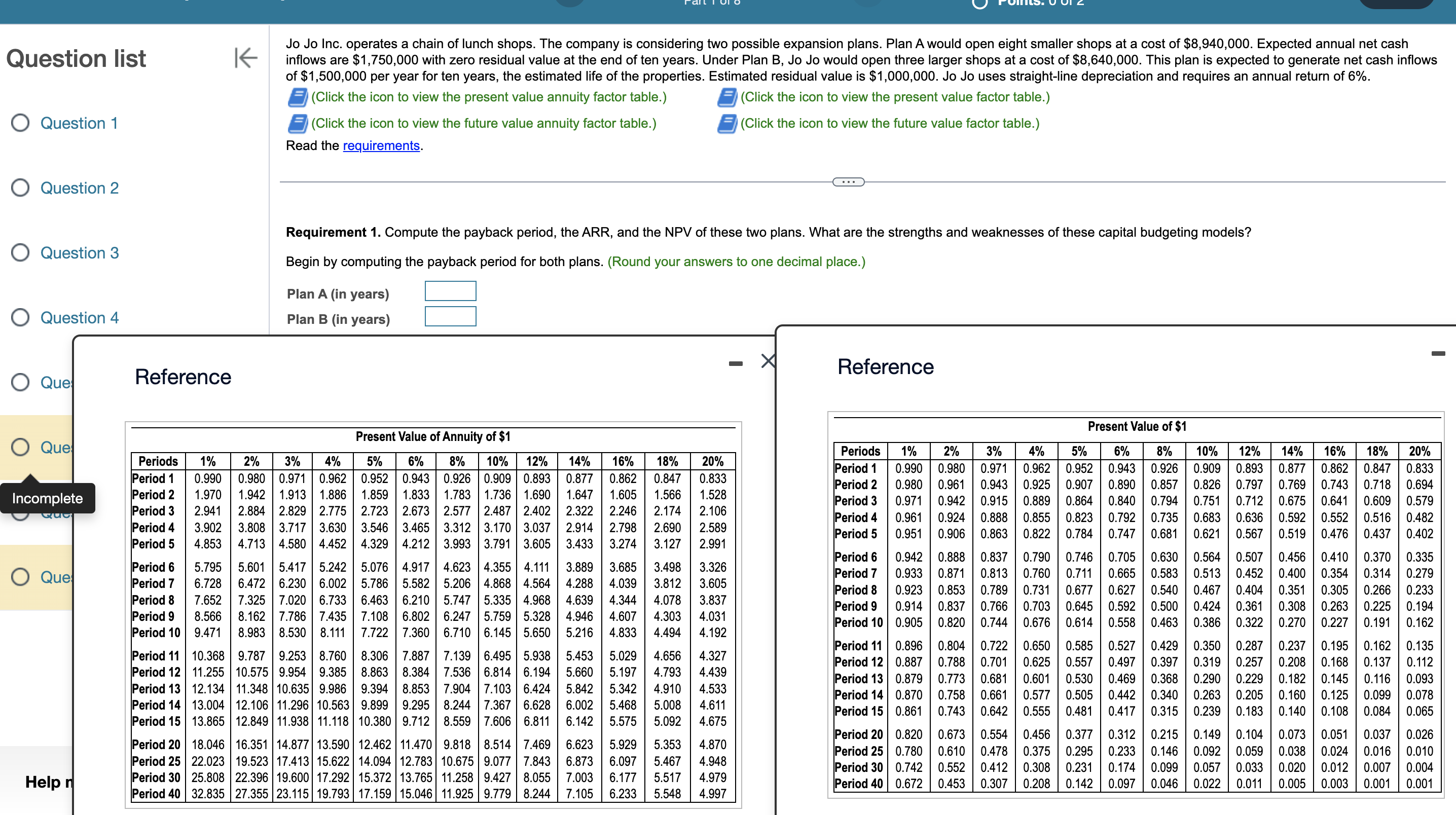This screenshot has height=815, width=1456.
Task: Select the Question 3 radio circle
Action: [x=20, y=252]
